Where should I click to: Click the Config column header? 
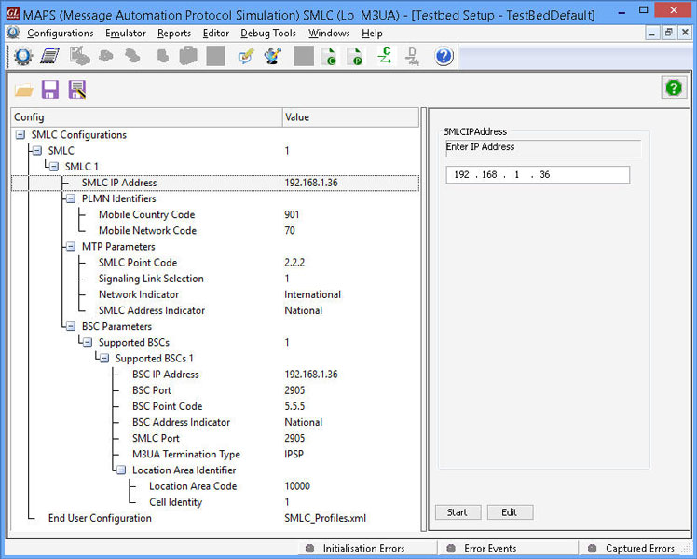coord(146,117)
